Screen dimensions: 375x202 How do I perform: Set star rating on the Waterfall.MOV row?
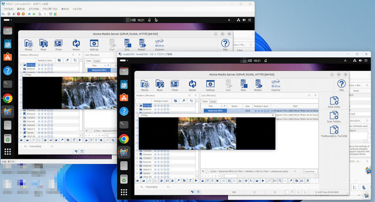(x=262, y=111)
